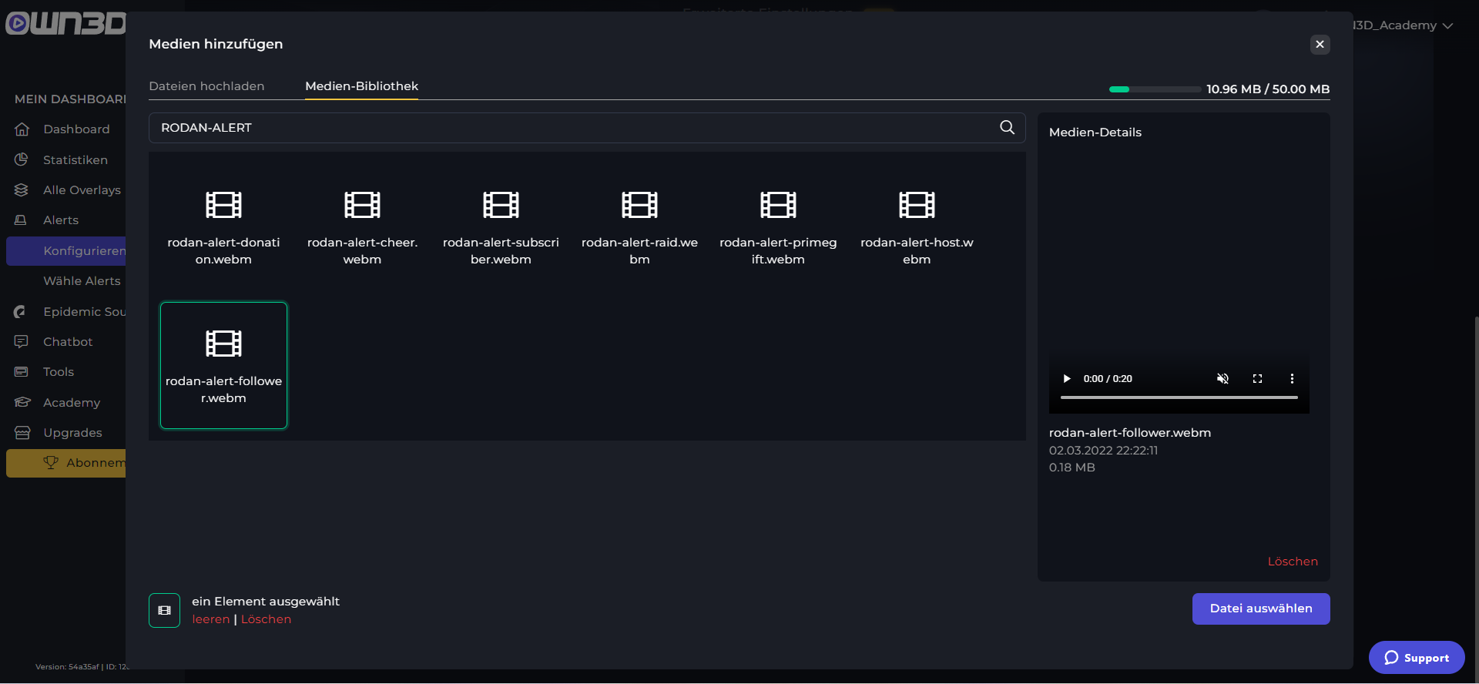Click film icon of rodan-alert-follower.webm
This screenshot has height=684, width=1479.
coord(223,343)
